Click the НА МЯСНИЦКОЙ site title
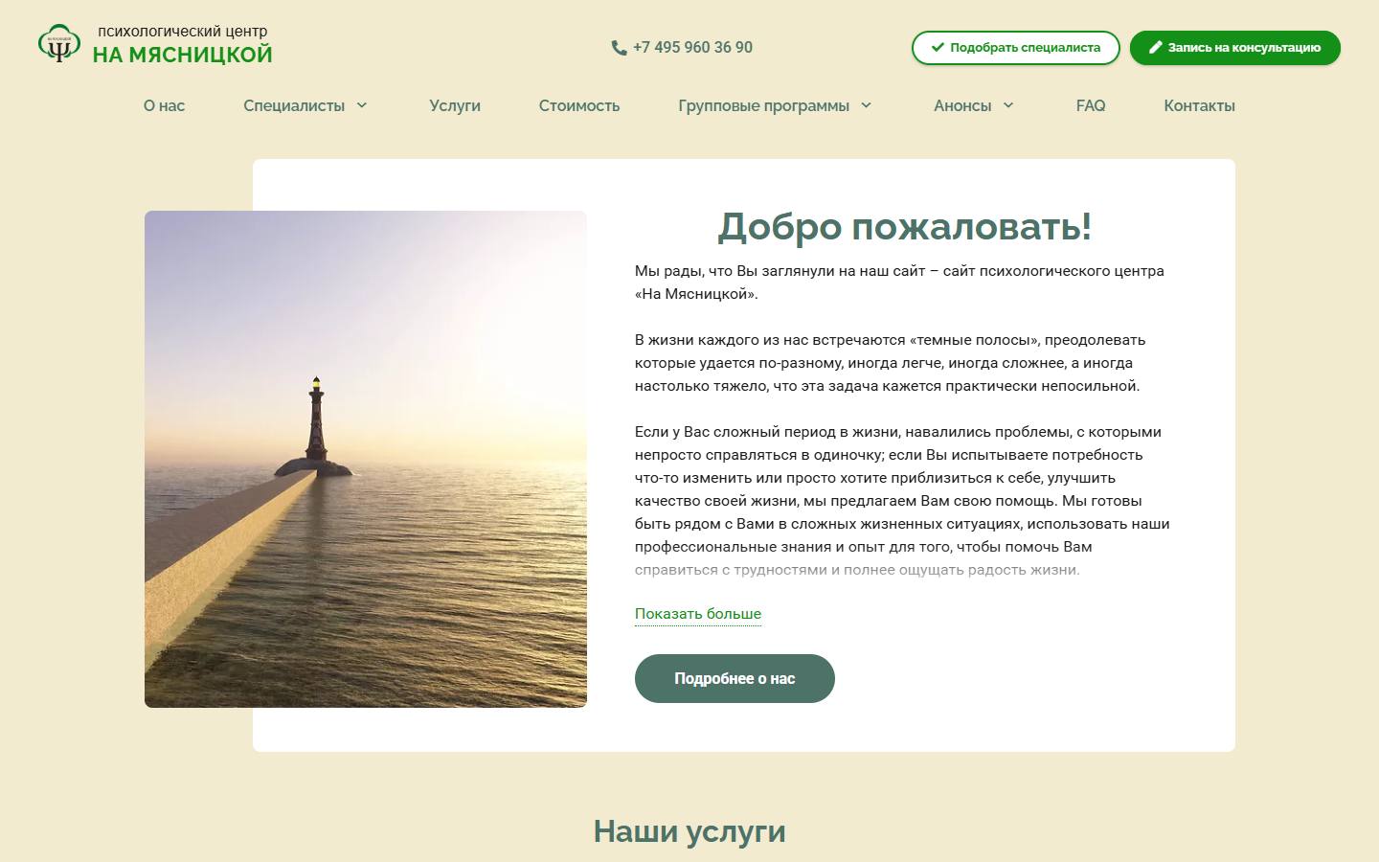 click(183, 56)
